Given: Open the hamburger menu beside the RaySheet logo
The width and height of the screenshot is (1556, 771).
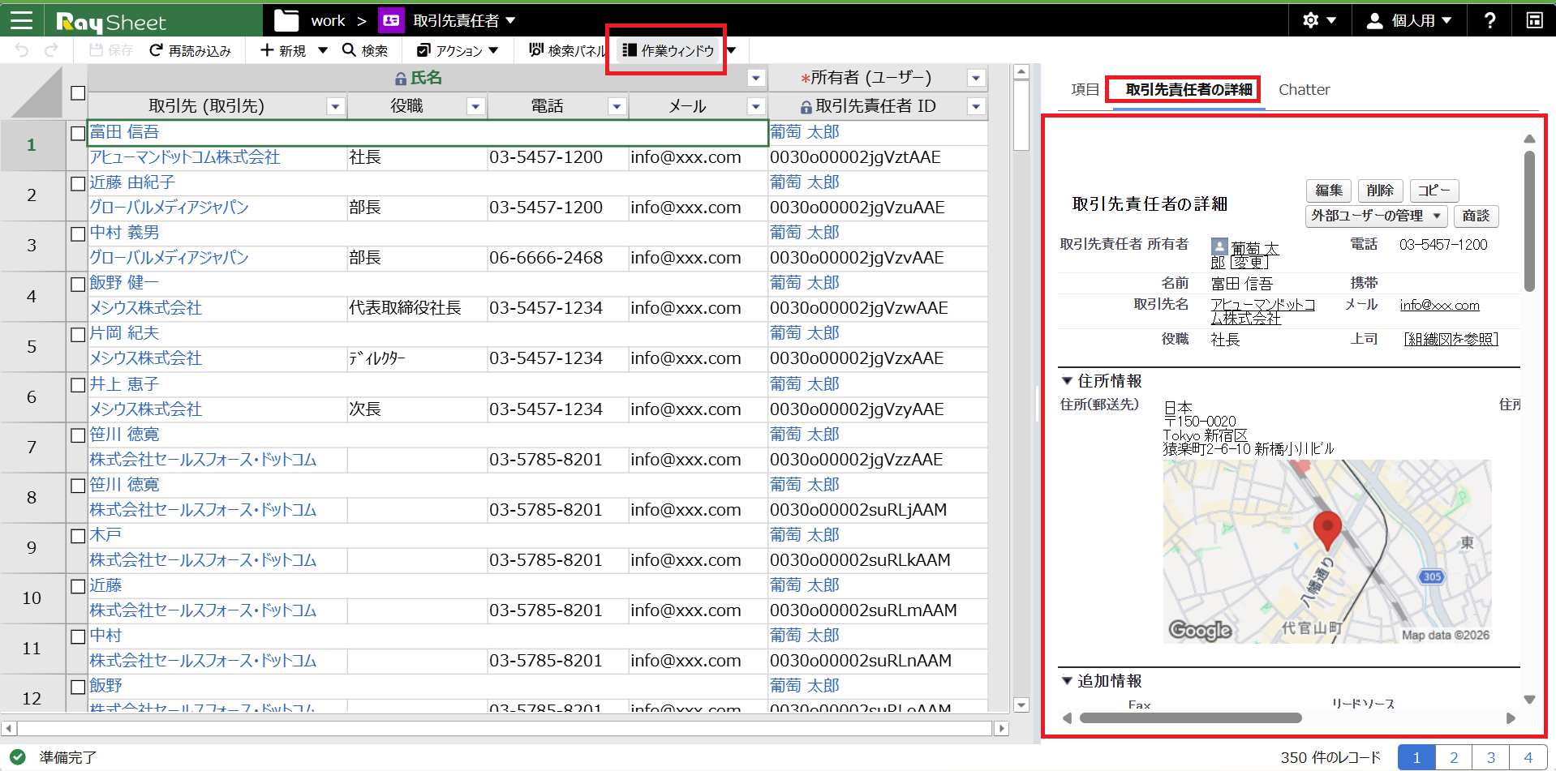Looking at the screenshot, I should 21,20.
